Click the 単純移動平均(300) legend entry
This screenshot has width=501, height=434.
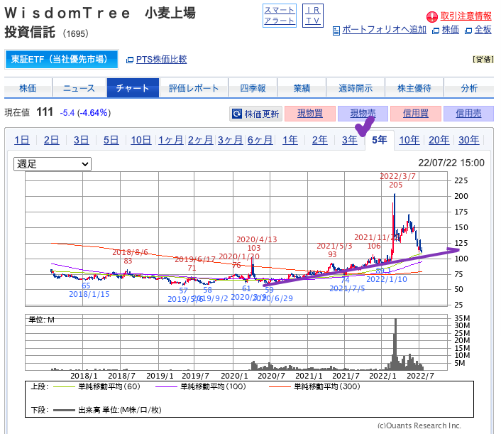click(315, 386)
